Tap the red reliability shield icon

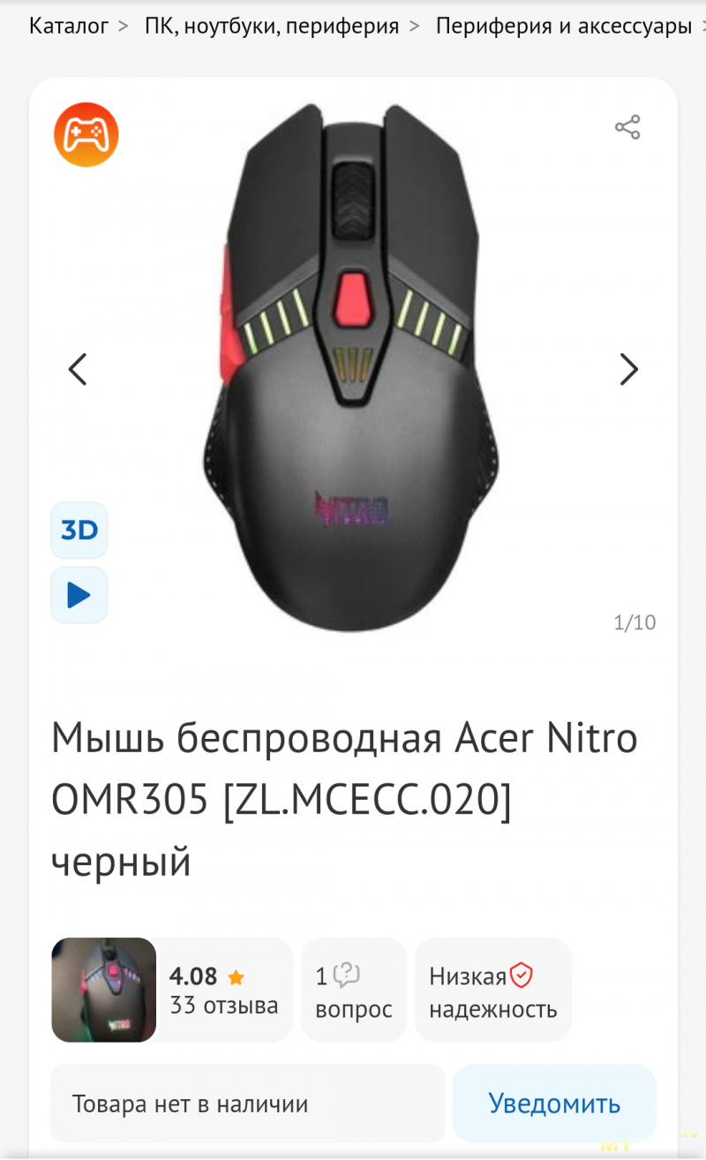click(522, 975)
